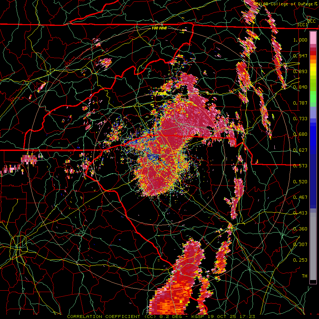Click the 0.413 legend value
Screen dimensions: 319x319
coord(300,213)
